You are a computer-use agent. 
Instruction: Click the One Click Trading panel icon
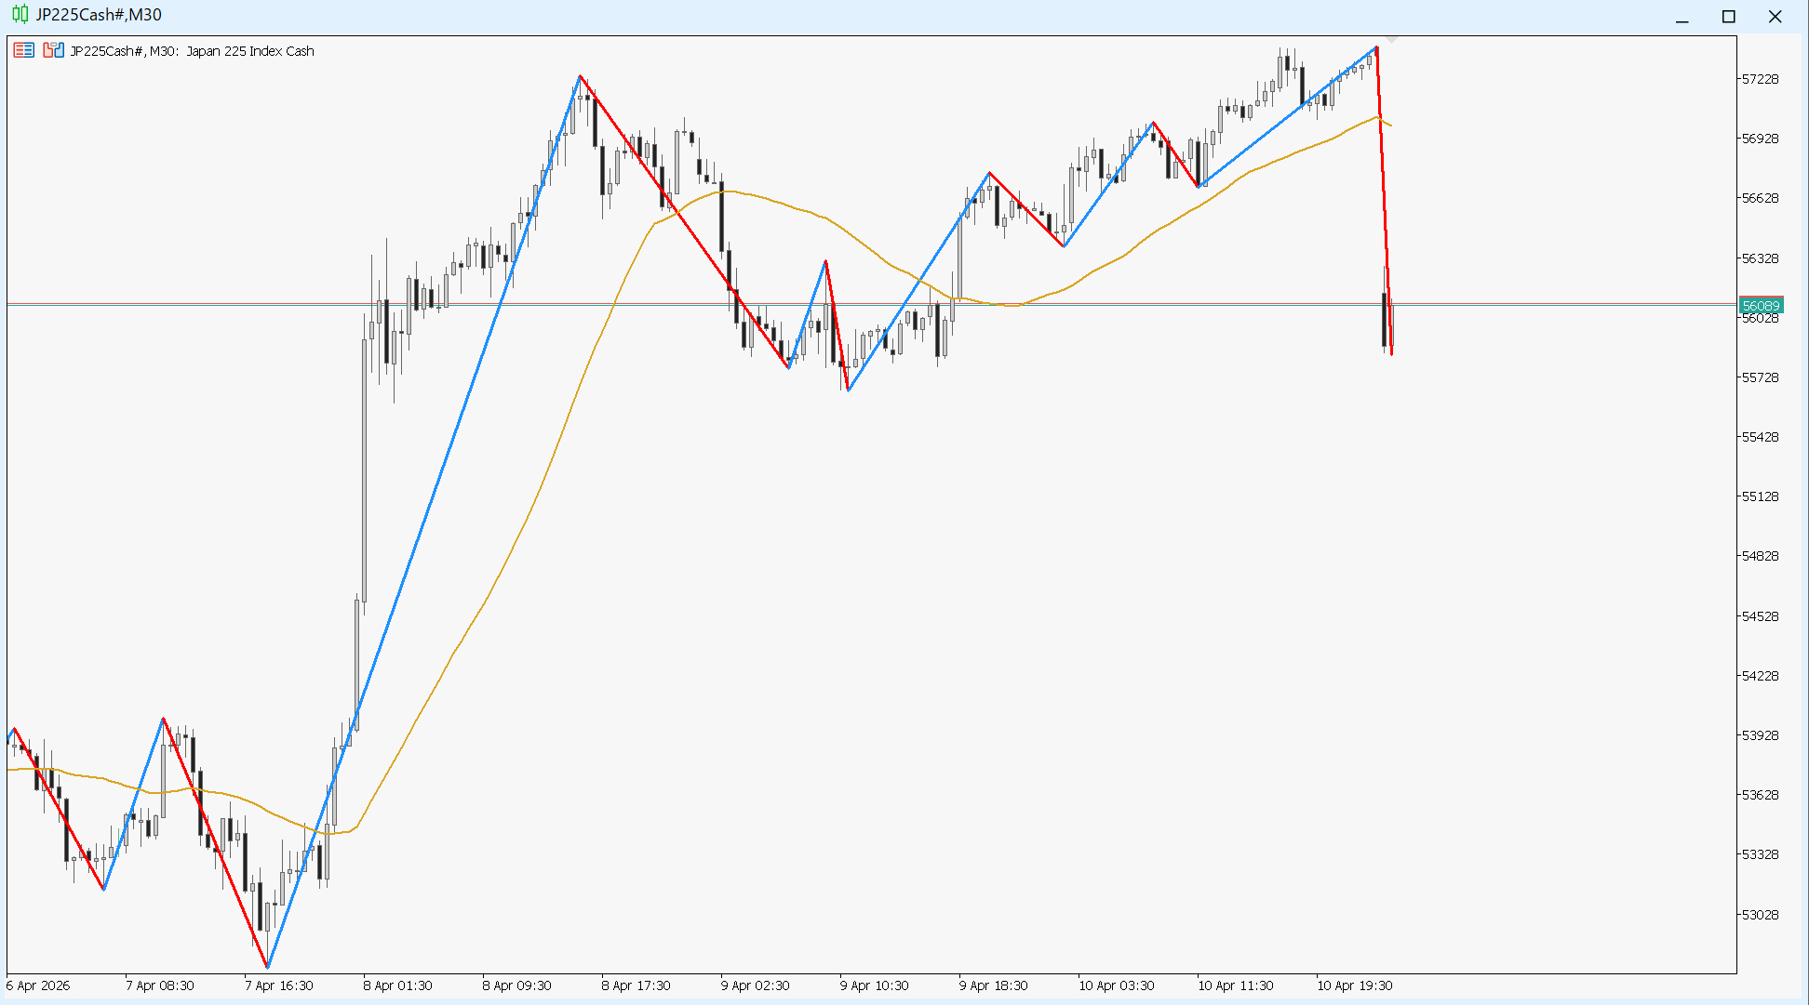[x=53, y=50]
